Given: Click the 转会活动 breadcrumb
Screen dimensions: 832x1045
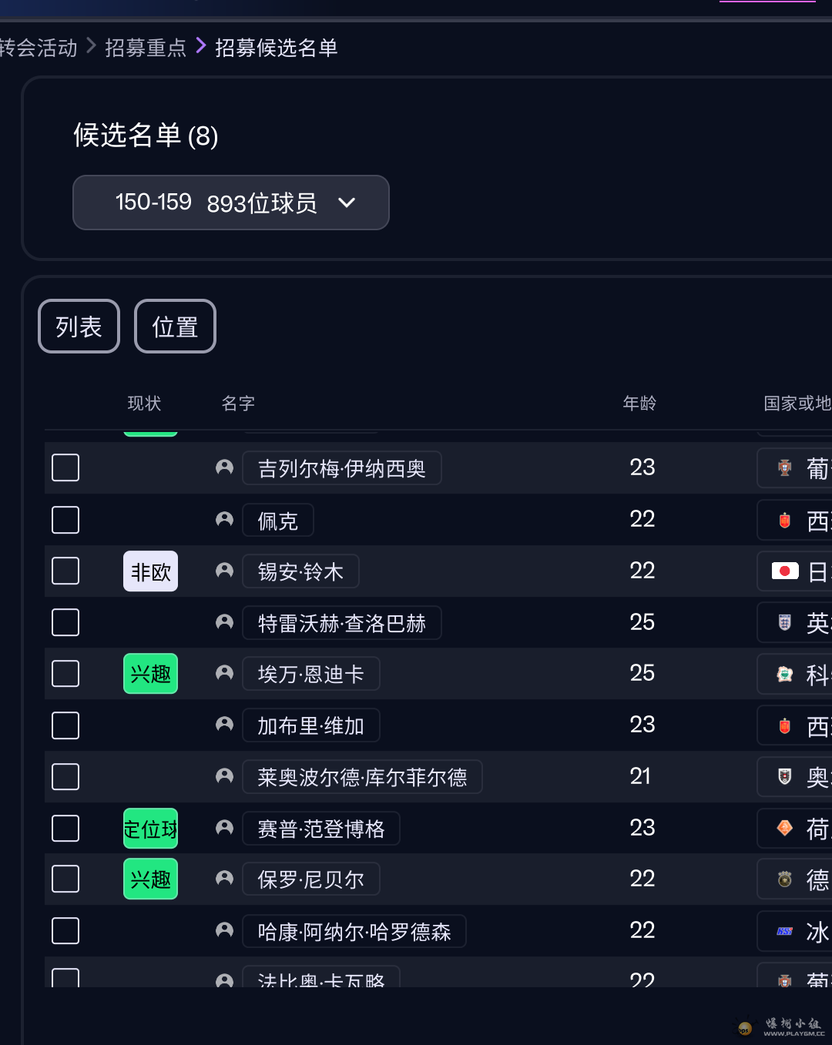Looking at the screenshot, I should click(39, 48).
